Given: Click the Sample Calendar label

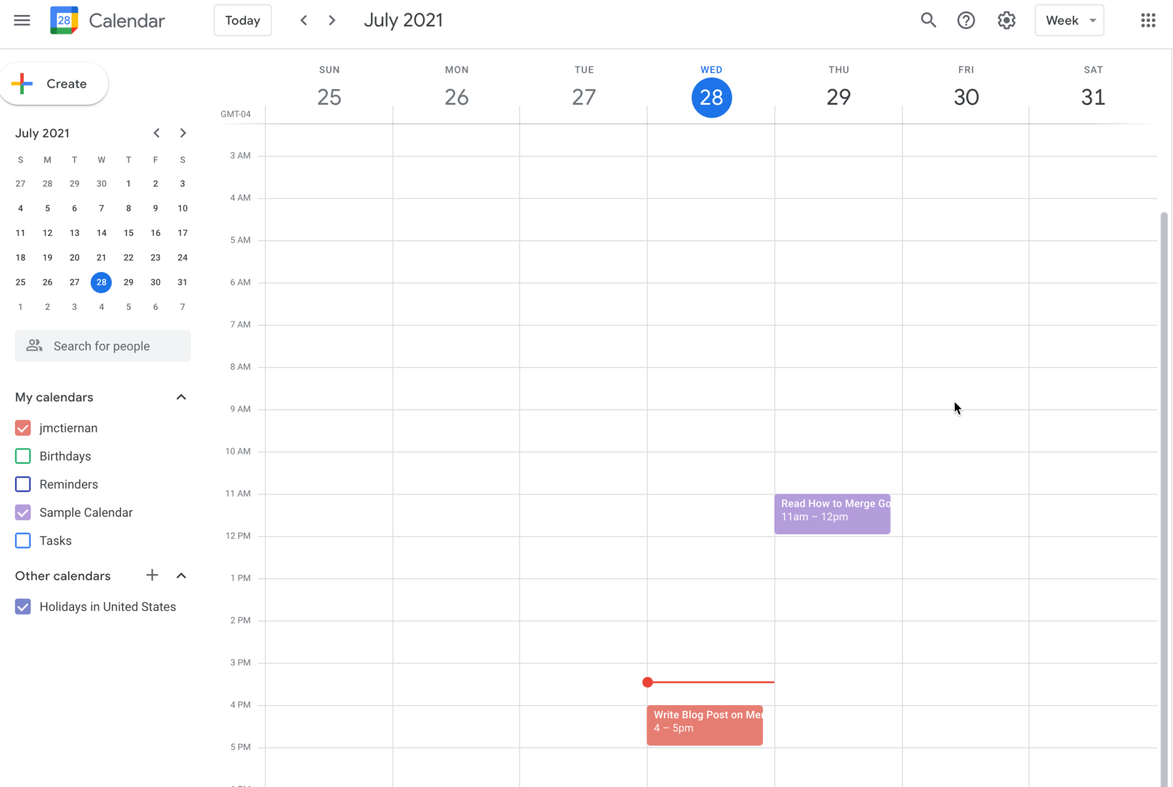Looking at the screenshot, I should [x=86, y=512].
